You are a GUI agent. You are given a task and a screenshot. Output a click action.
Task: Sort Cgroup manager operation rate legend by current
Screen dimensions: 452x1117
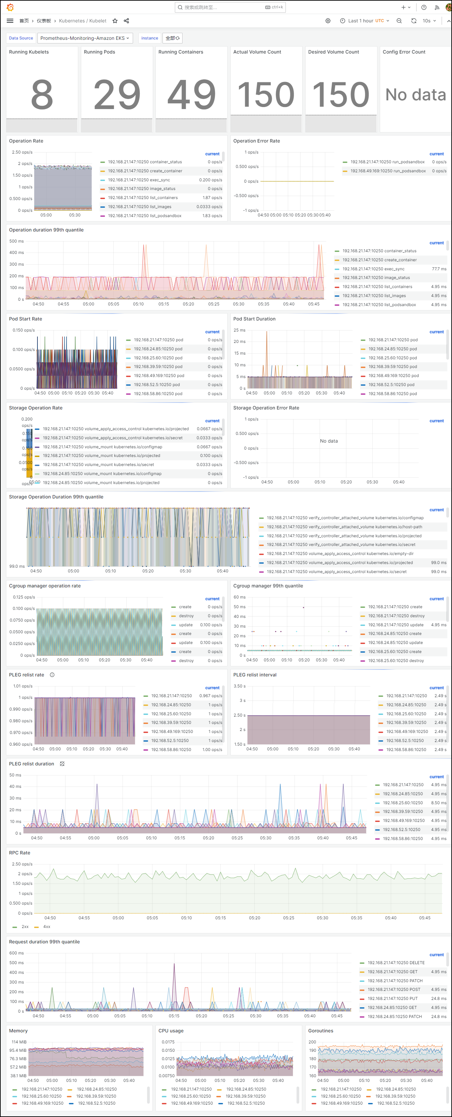click(212, 599)
